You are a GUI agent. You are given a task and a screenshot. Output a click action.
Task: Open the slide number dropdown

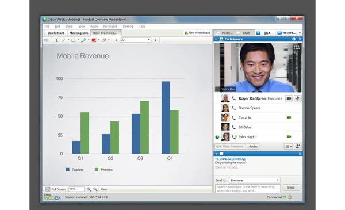point(136,40)
